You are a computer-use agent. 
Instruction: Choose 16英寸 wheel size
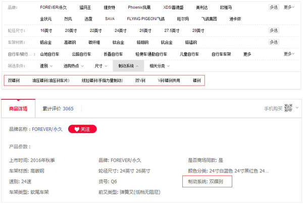[46, 30]
